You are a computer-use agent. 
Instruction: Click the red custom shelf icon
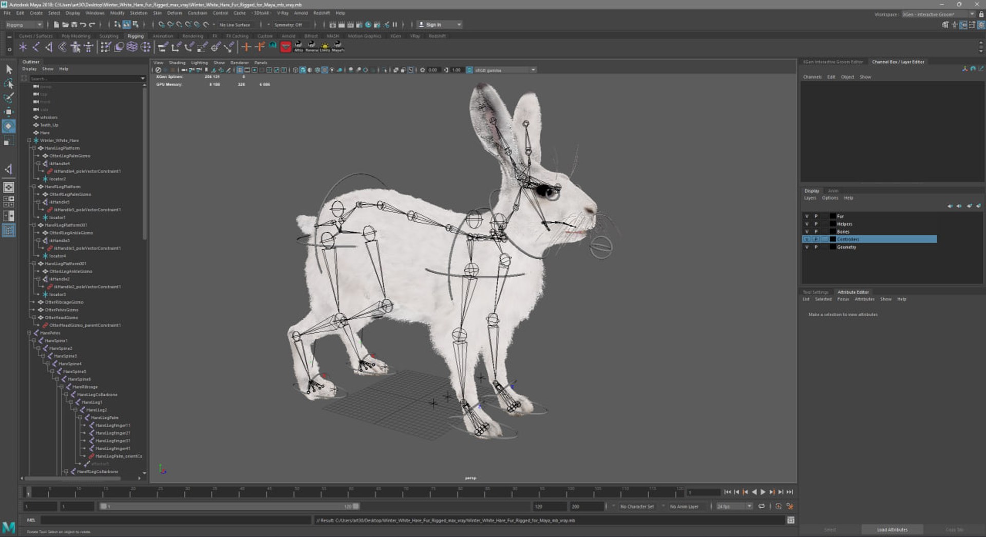pyautogui.click(x=286, y=47)
